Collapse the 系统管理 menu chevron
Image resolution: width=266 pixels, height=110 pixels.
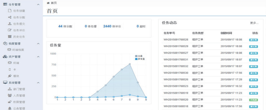tap(38, 83)
